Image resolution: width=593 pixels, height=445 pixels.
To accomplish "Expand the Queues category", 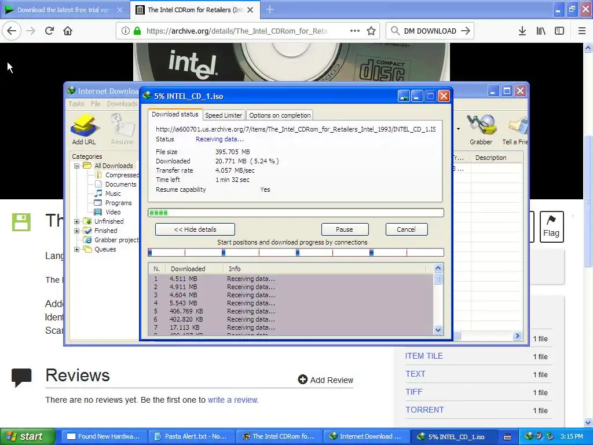I will click(x=77, y=249).
